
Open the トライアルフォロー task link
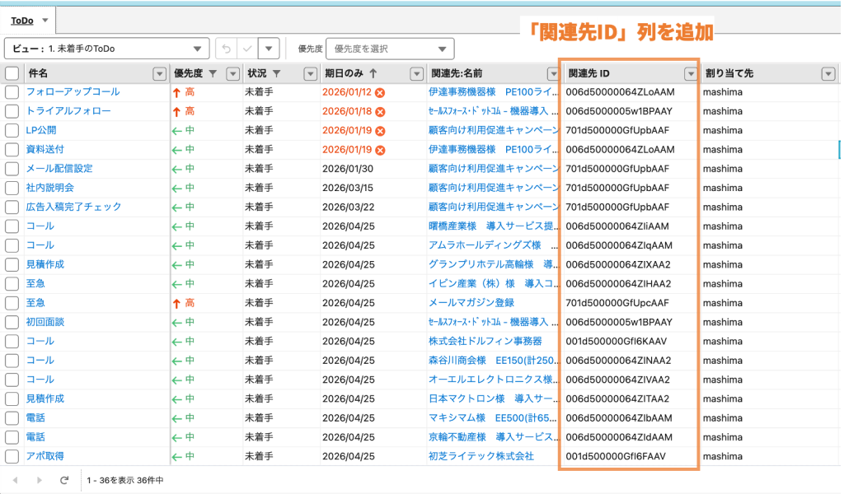[x=68, y=111]
